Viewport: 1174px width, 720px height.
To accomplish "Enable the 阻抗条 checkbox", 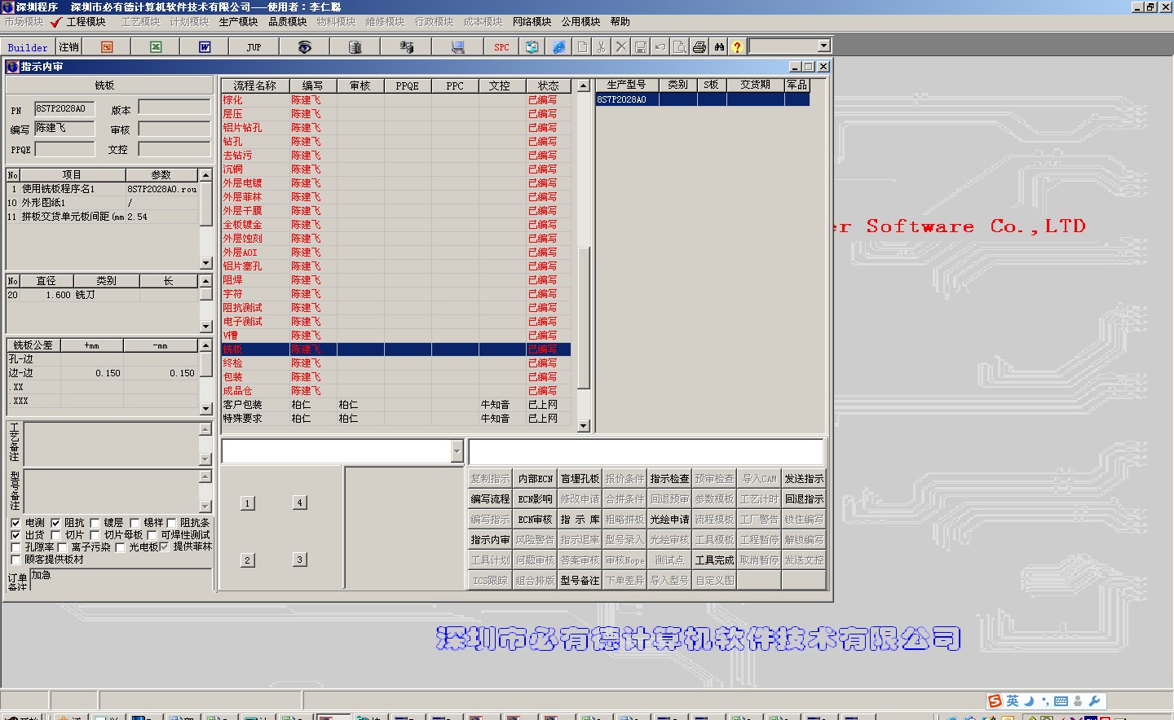I will (171, 523).
